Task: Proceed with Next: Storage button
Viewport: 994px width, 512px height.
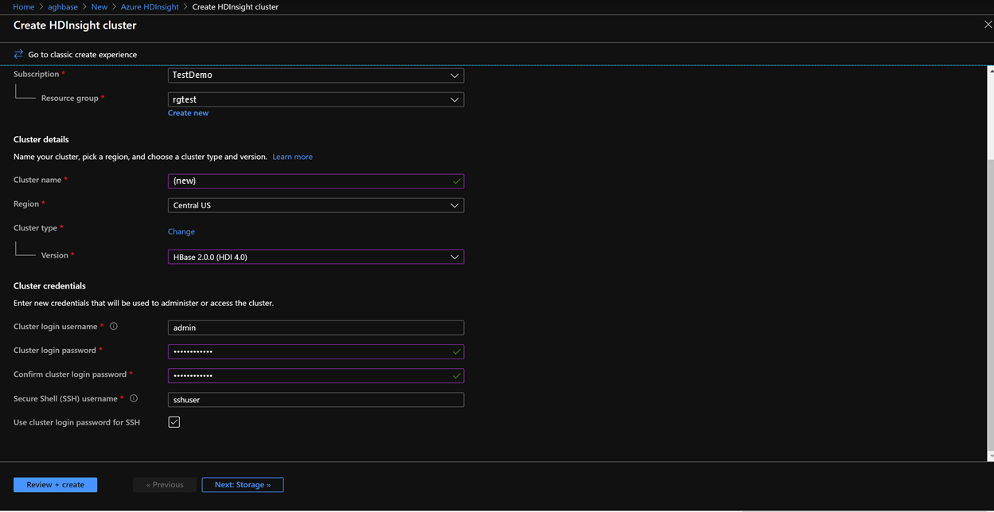Action: coord(242,484)
